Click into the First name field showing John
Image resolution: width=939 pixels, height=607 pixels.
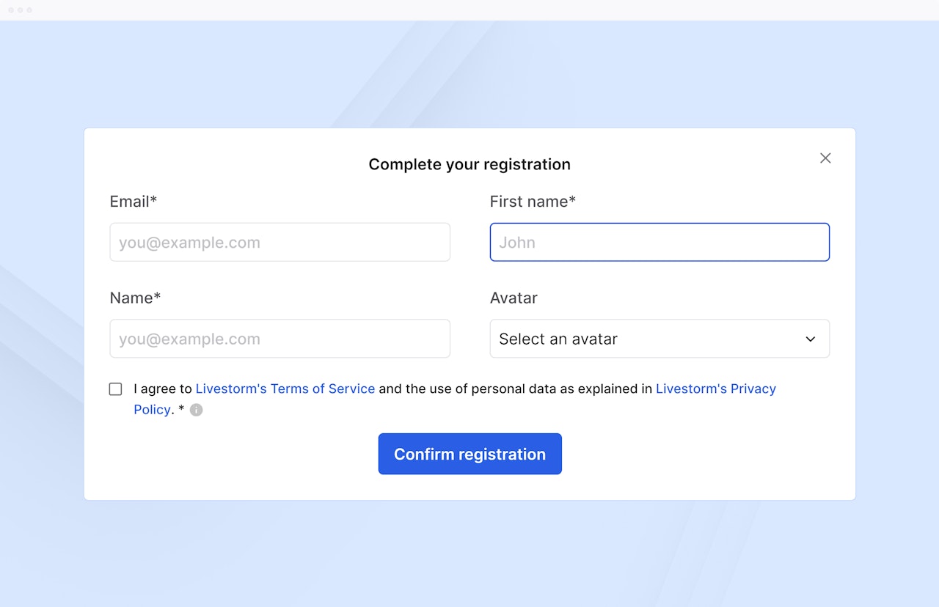[x=659, y=243]
